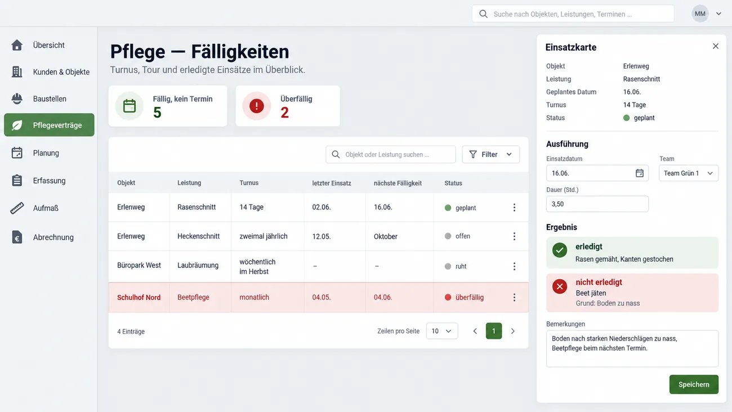The image size is (732, 412).
Task: Click the Einsatzdatum date field
Action: click(x=597, y=173)
